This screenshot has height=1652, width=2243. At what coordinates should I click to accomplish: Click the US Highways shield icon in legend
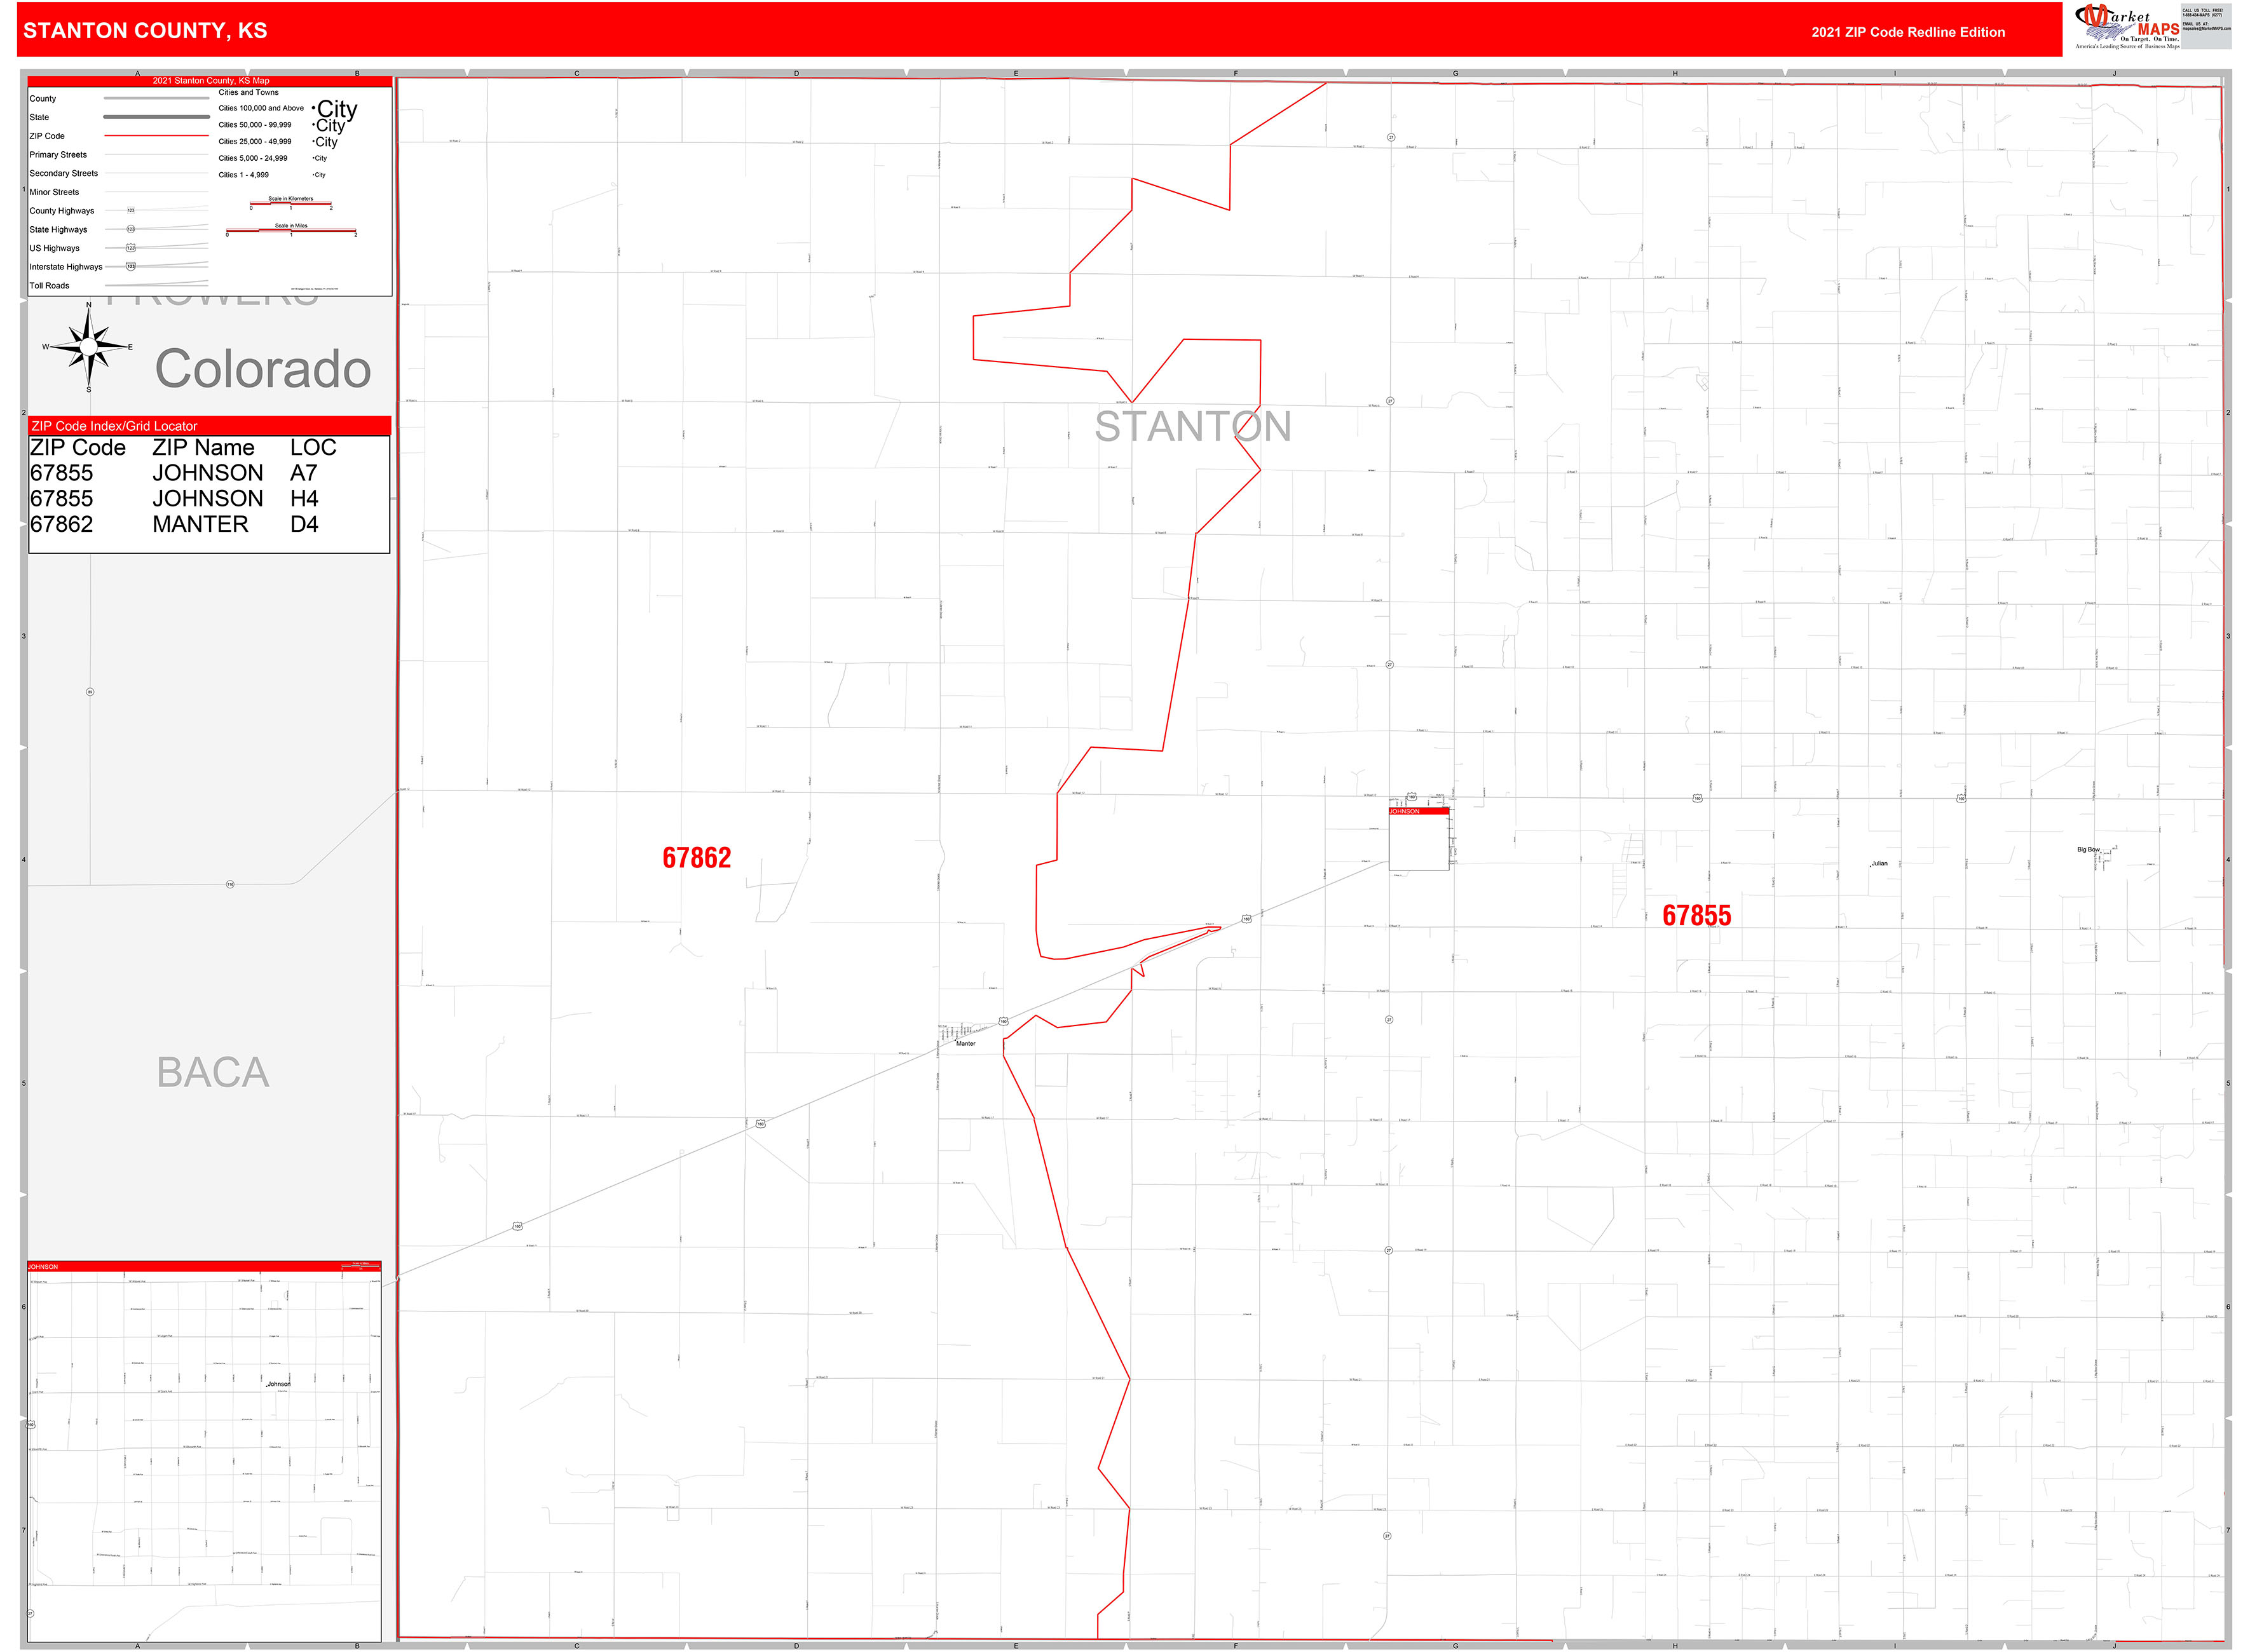[131, 248]
